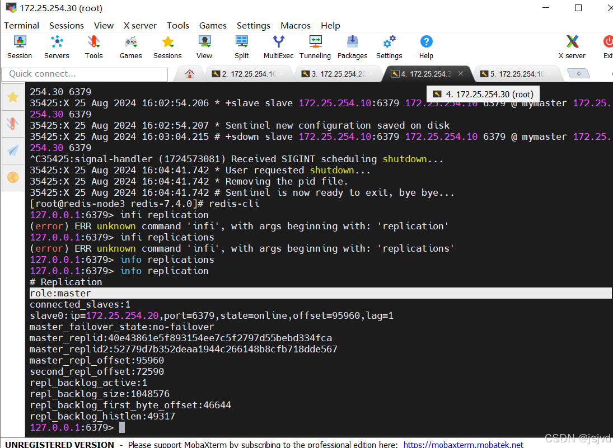Click the slave0 ip=172.25.254.20 line
613x448 pixels.
click(212, 315)
